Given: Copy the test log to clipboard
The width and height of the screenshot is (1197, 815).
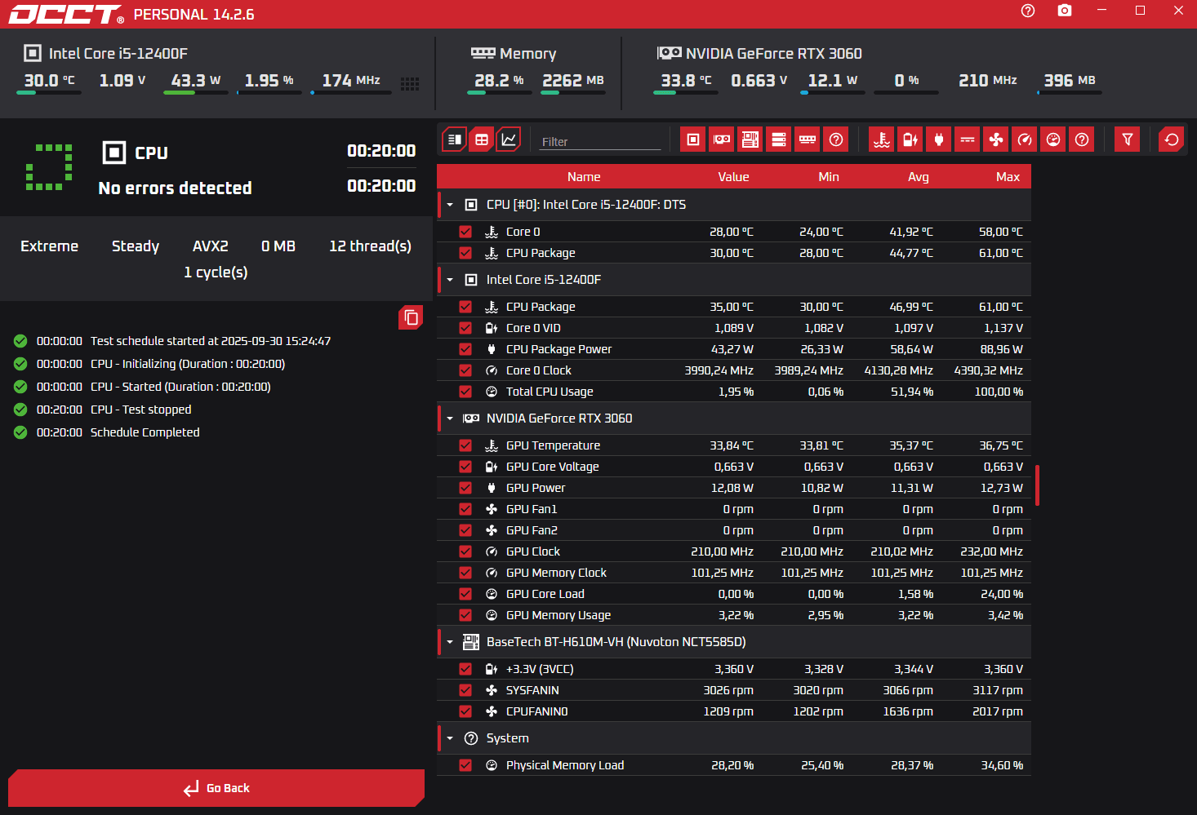Looking at the screenshot, I should tap(411, 317).
